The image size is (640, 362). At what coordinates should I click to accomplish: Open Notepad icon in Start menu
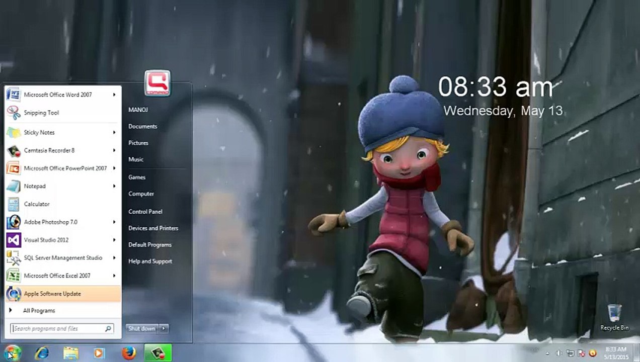click(x=14, y=186)
